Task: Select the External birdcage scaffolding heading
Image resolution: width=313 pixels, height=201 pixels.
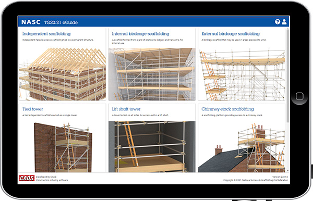Action: [x=231, y=34]
